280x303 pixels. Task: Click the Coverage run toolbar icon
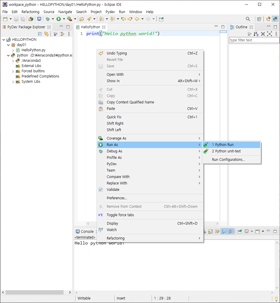coord(69,19)
